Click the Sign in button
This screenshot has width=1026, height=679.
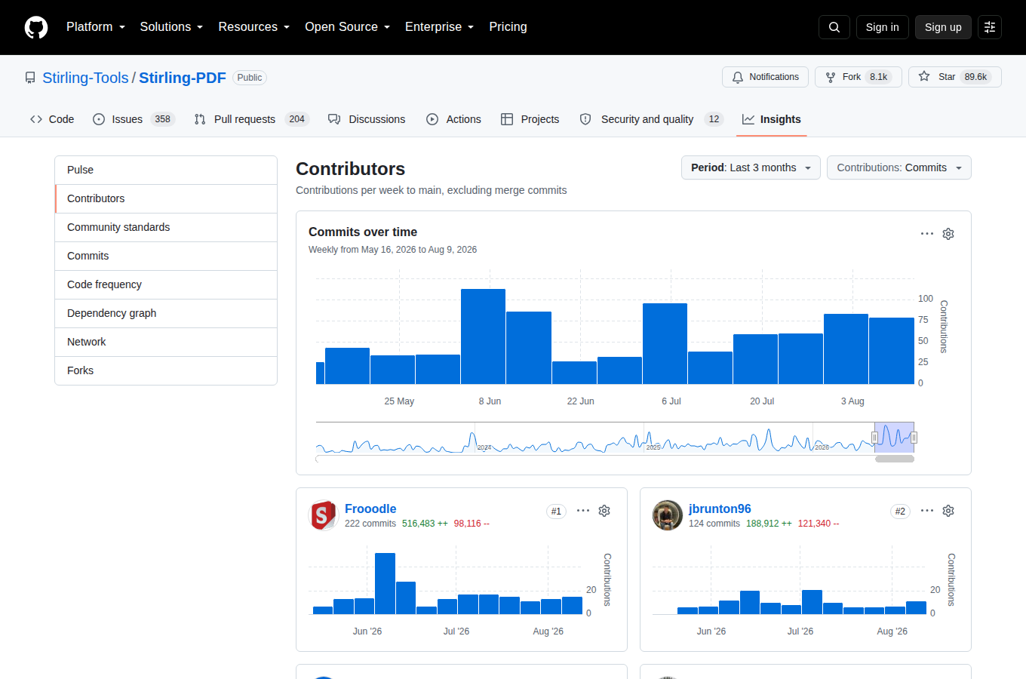883,27
